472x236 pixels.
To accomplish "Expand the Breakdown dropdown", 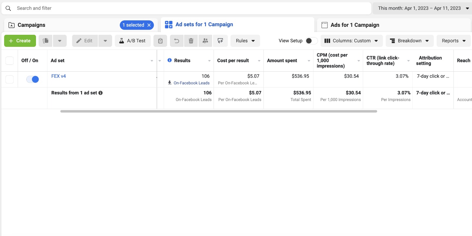I will [x=409, y=41].
